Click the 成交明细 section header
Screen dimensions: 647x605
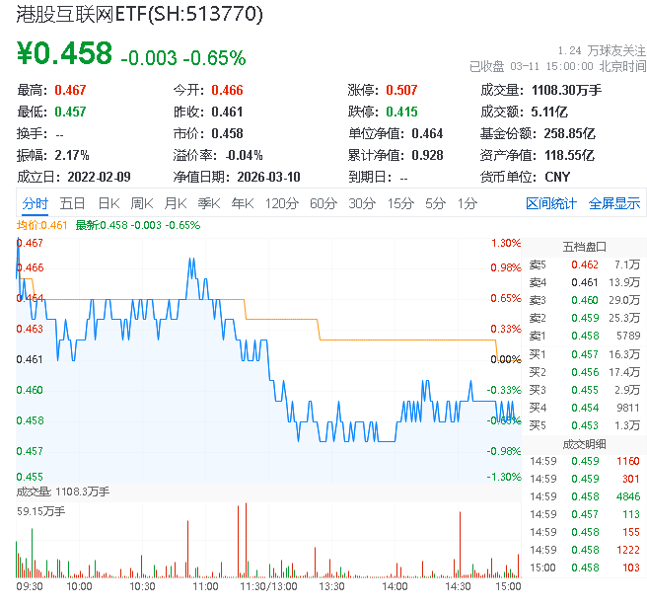584,443
